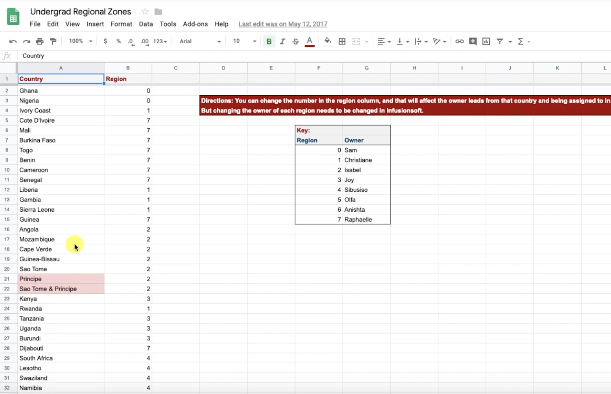Open the text rotation dropdown
The image size is (611, 394).
(x=439, y=41)
